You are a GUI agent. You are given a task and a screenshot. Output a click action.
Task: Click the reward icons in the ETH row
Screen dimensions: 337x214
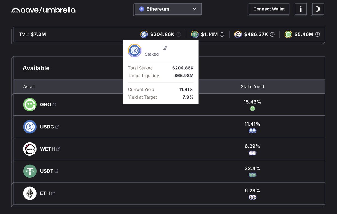coord(252,197)
